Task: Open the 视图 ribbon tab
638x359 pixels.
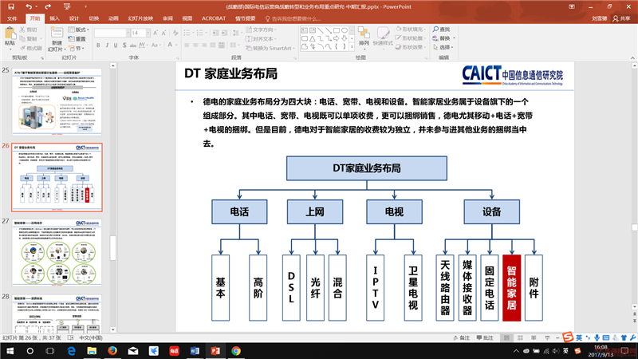Action: [x=187, y=18]
